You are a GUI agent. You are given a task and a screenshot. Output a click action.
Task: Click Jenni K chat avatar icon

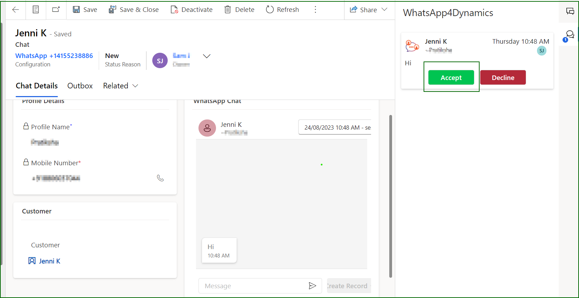[207, 128]
